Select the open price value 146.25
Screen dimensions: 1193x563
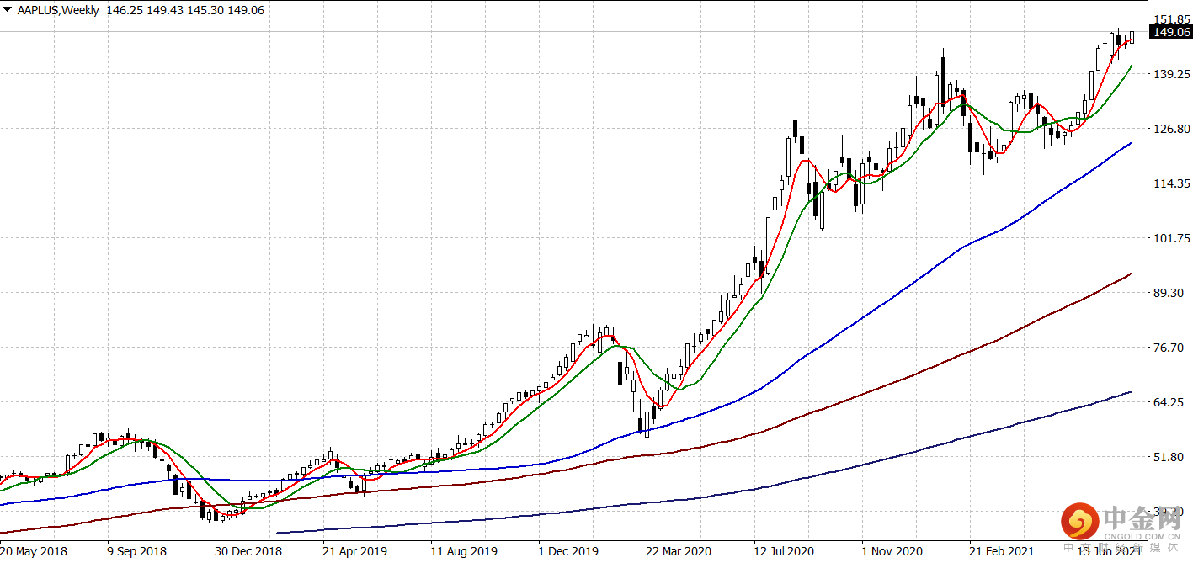pos(125,11)
